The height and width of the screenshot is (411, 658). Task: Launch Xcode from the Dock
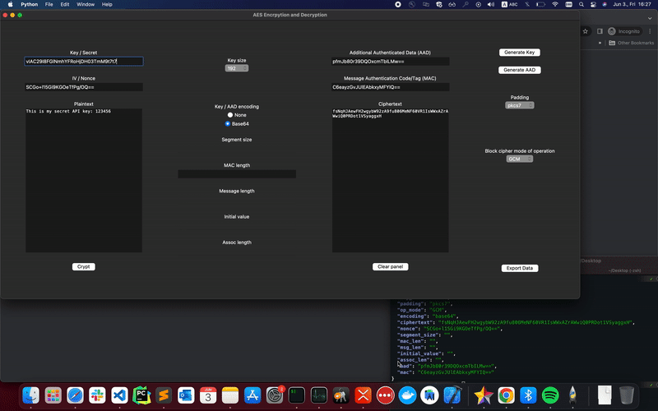(x=452, y=395)
